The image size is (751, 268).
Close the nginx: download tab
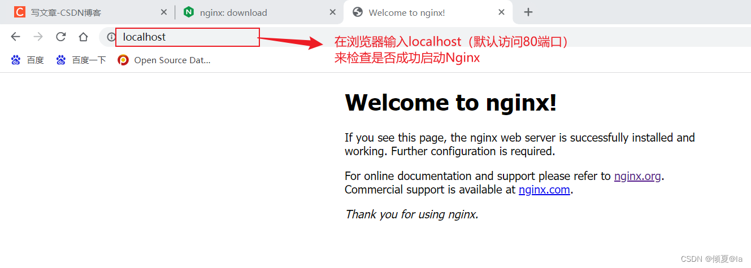(x=333, y=12)
